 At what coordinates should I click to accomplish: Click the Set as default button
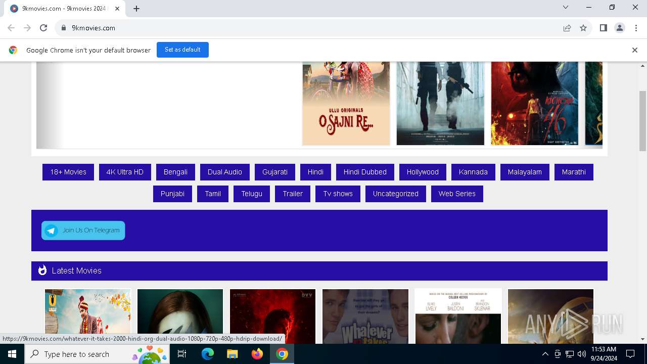pos(182,50)
